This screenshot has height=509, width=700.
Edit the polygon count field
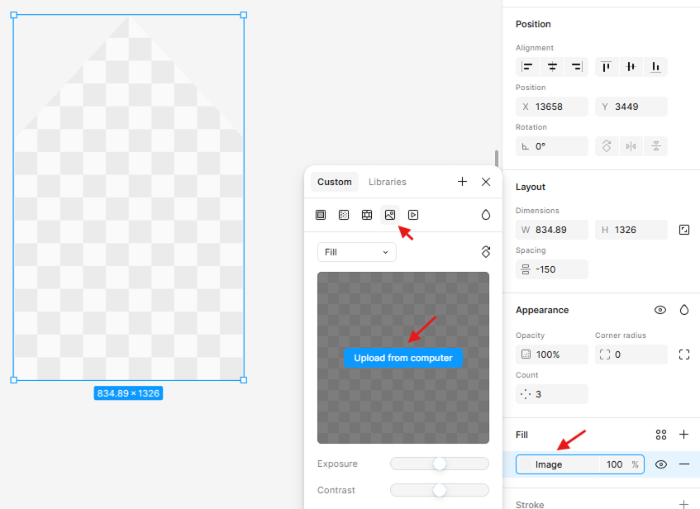552,394
